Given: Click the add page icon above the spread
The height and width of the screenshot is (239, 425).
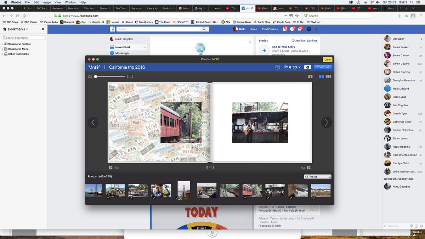Looking at the screenshot, I should pos(310,76).
